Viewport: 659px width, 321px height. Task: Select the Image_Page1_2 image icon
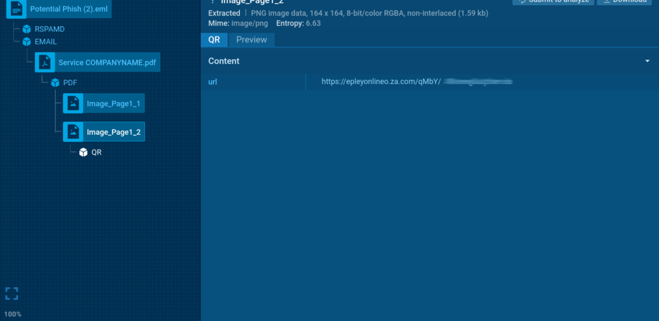pos(73,132)
